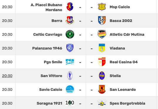
Task: Click the yellow Viadana team badge
Action: [102, 48]
